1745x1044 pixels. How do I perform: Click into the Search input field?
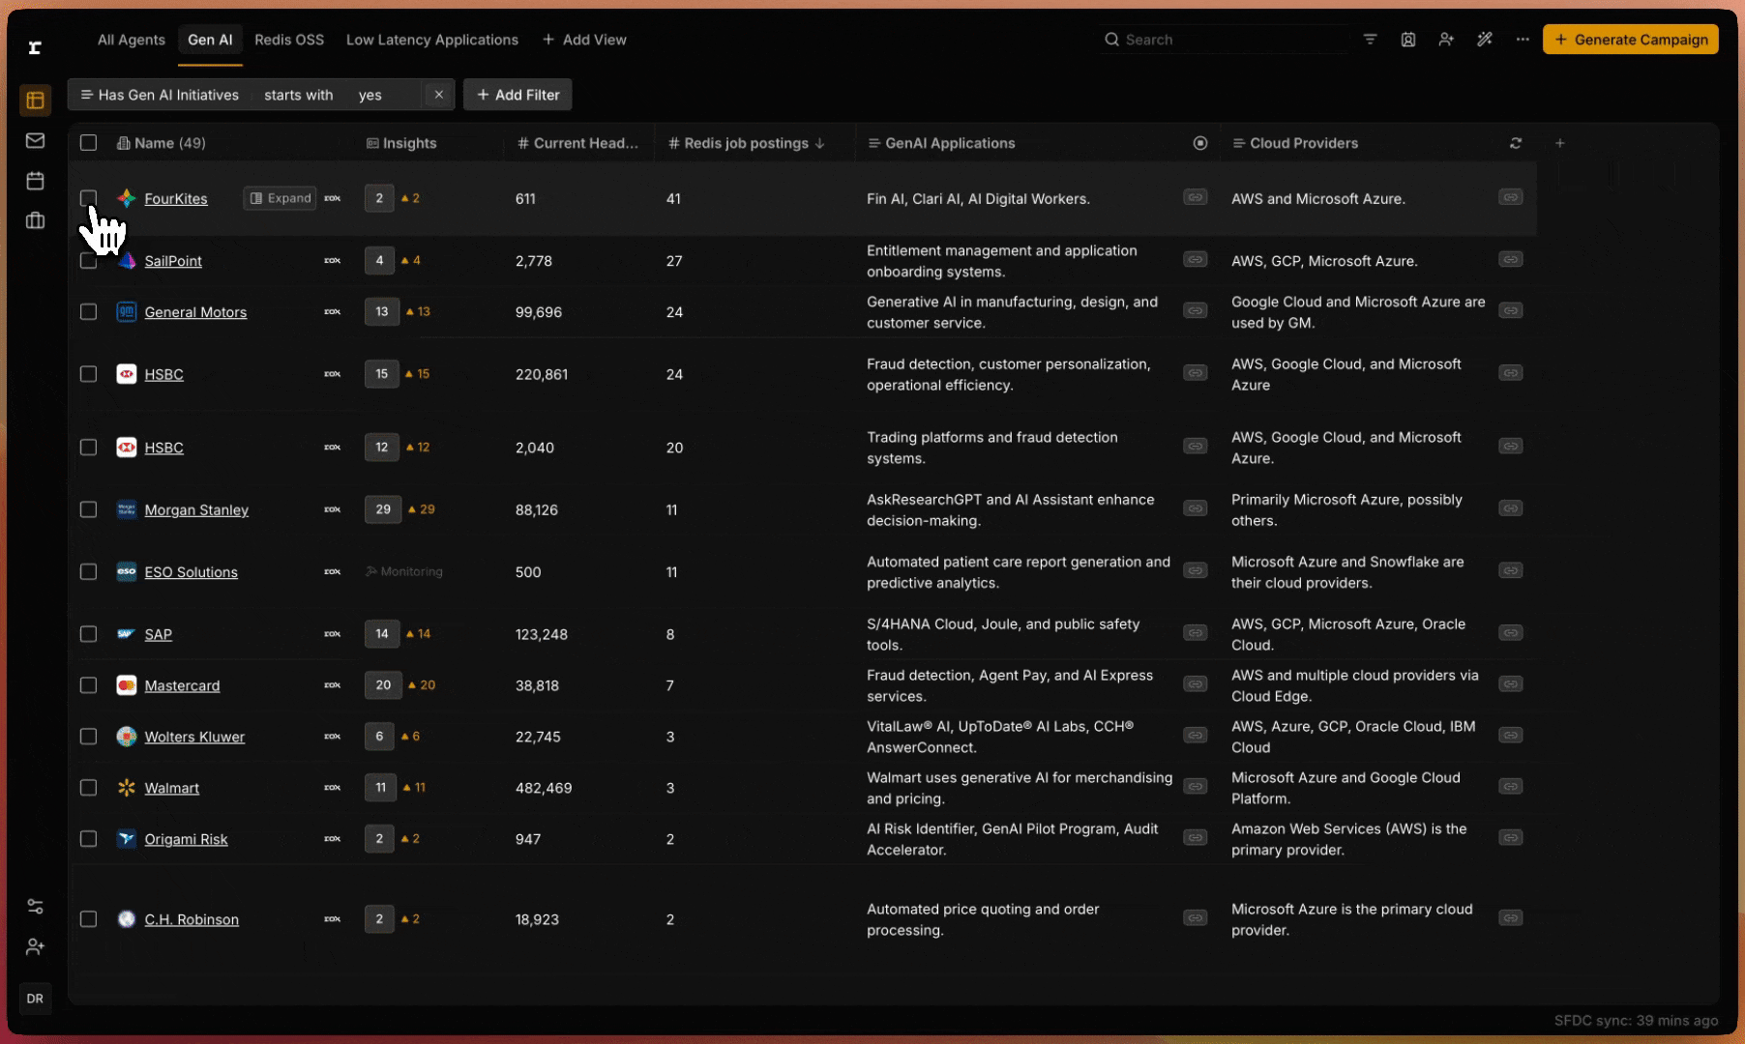pyautogui.click(x=1228, y=40)
